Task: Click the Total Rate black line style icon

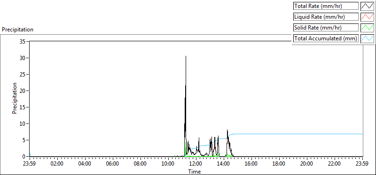Action: coord(367,6)
